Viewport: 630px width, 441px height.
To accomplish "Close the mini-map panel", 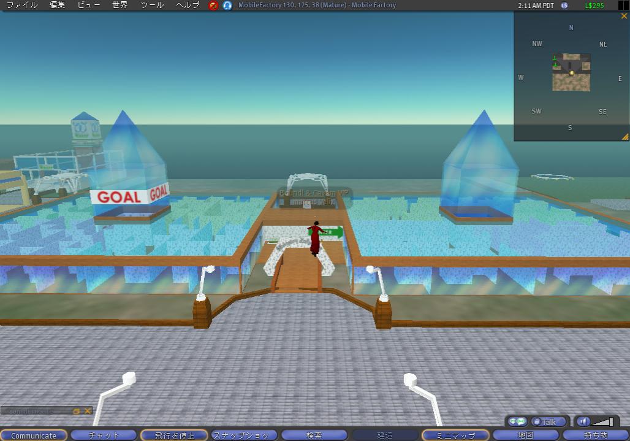I will click(624, 16).
